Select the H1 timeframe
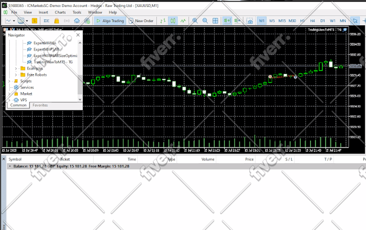The image size is (366, 230). (x=302, y=21)
